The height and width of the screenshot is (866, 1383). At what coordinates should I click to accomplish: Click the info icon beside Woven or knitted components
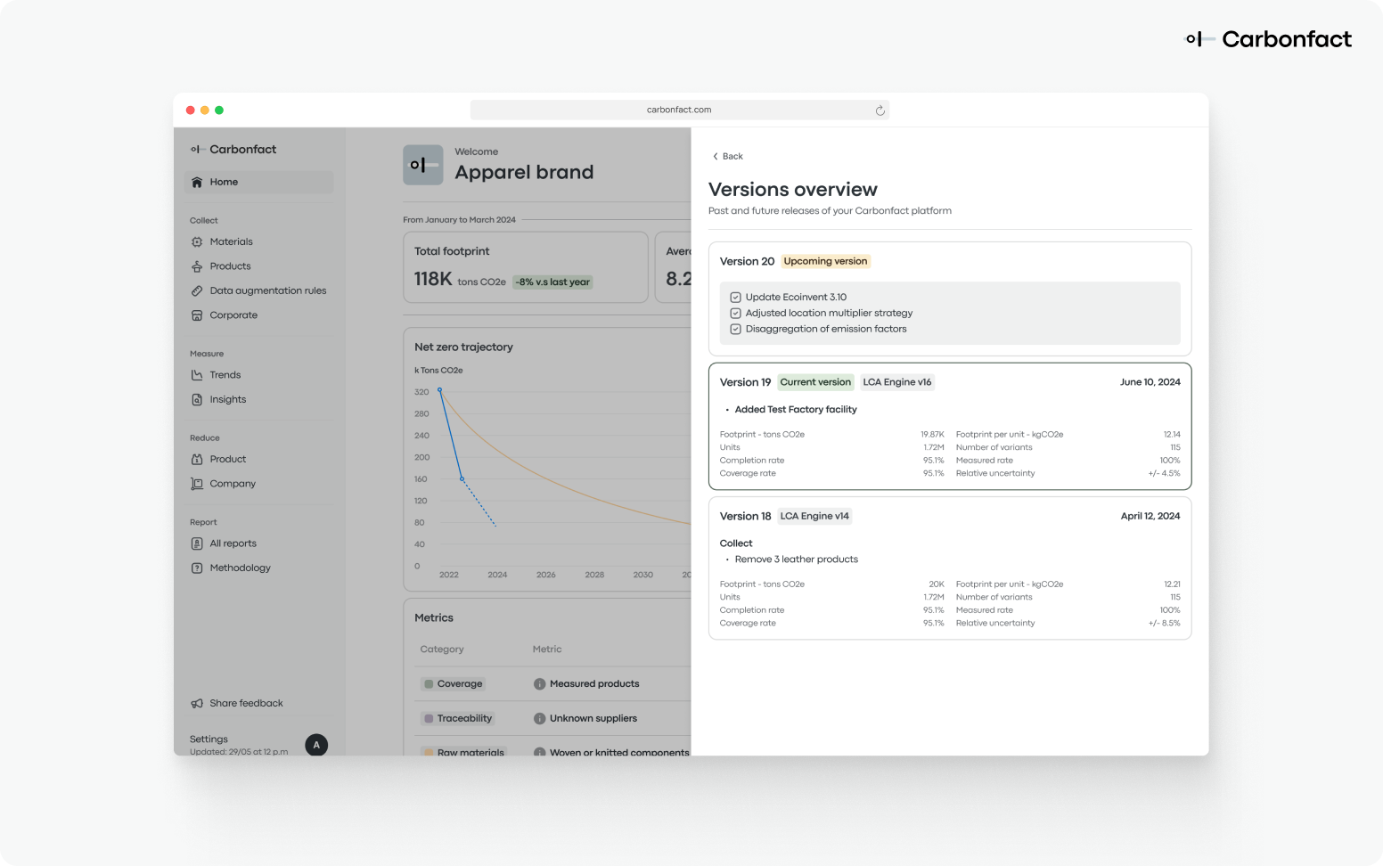coord(539,753)
